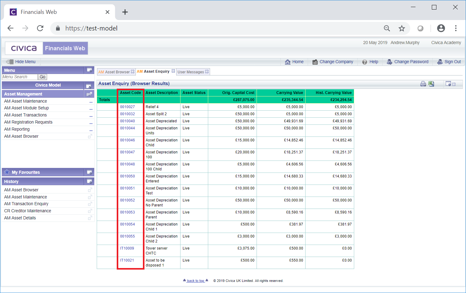Open AM Transaction Enquiry from History
Screen dimensions: 466x293
pos(26,204)
